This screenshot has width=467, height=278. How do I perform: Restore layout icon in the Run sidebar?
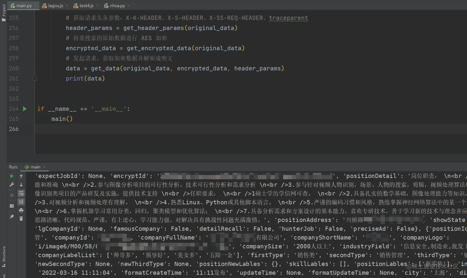12,206
